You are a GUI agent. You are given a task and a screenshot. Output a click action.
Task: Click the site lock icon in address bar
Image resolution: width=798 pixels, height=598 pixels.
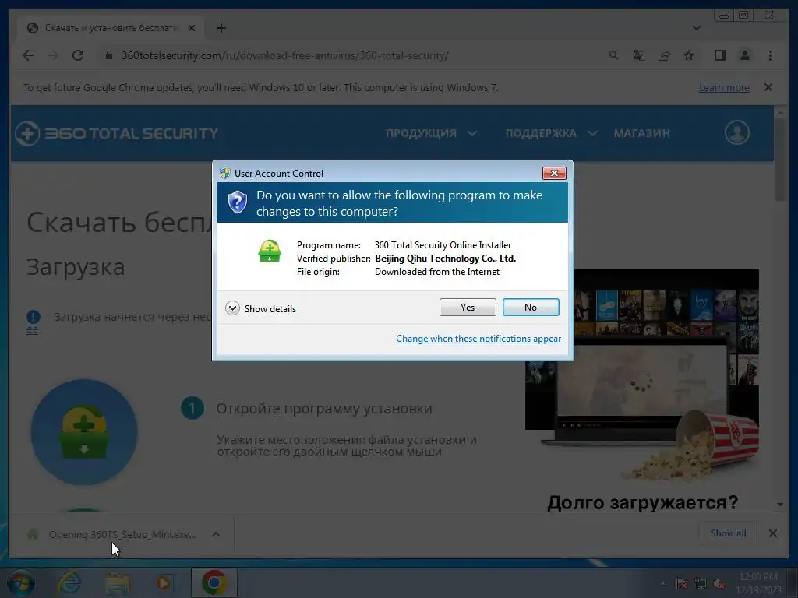[x=108, y=55]
